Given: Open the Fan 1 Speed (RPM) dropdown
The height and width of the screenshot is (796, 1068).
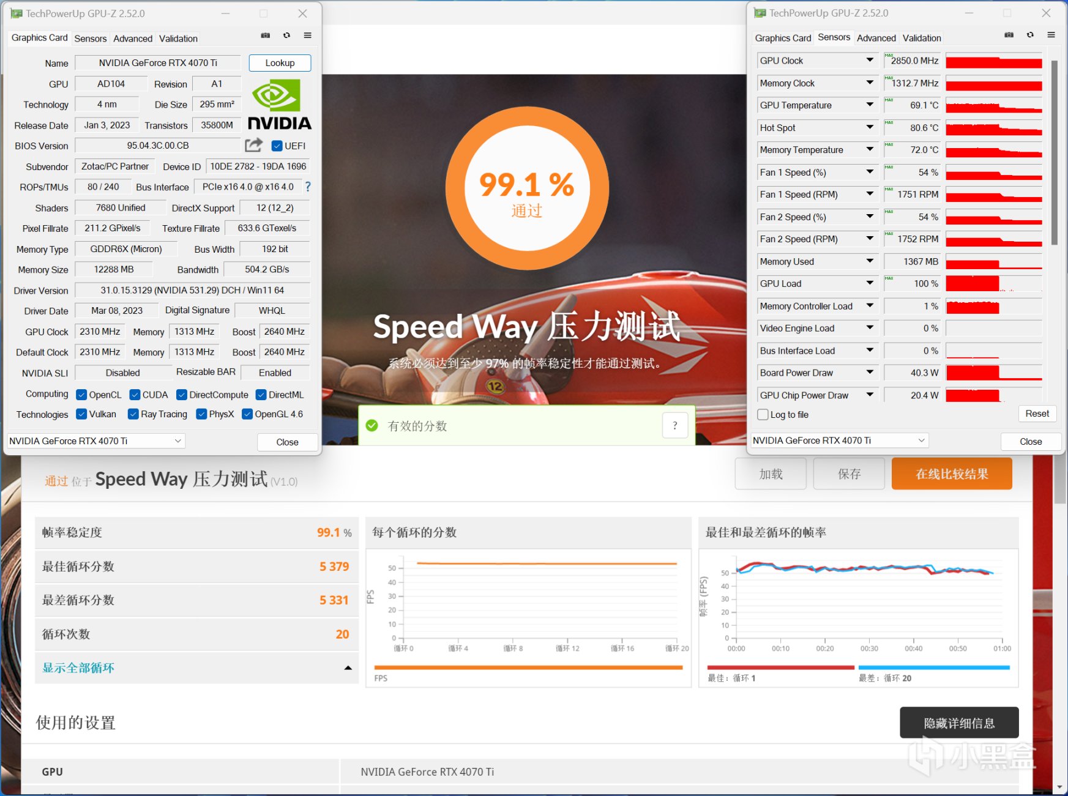Looking at the screenshot, I should tap(870, 194).
